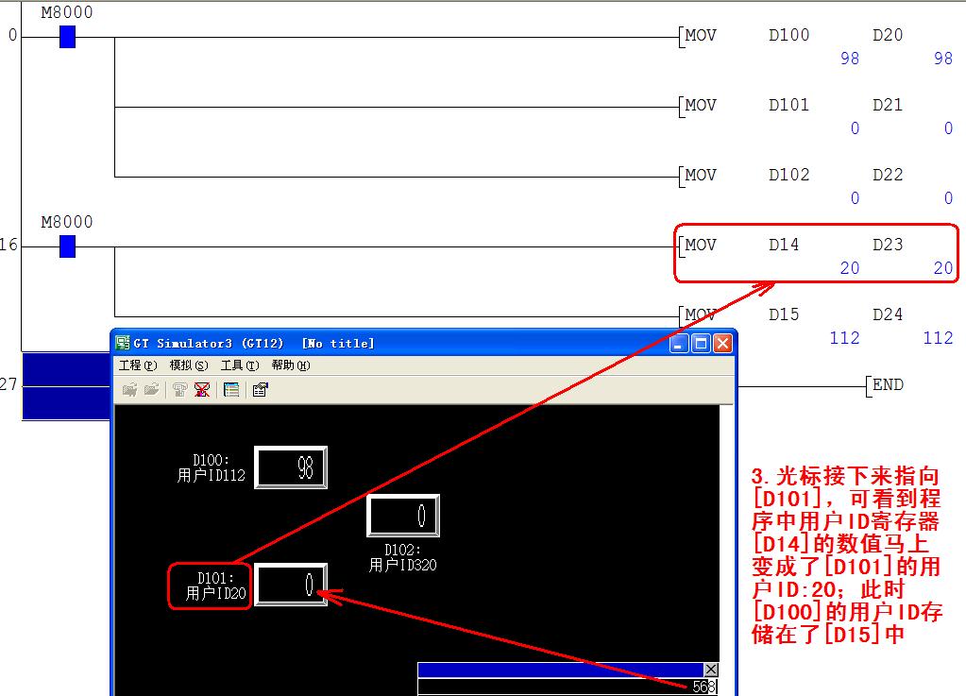Click the first M8000 contact in ladder
Image resolution: width=966 pixels, height=696 pixels.
67,37
